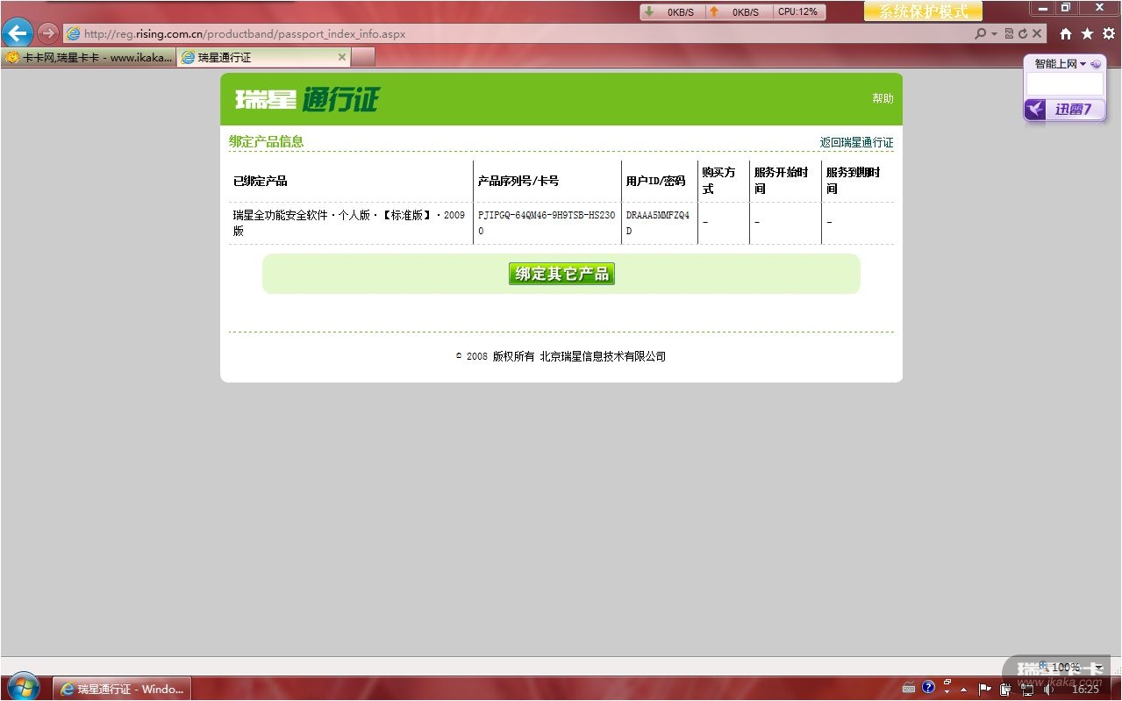1122x701 pixels.
Task: Go back with the browser Back arrow
Action: [18, 33]
